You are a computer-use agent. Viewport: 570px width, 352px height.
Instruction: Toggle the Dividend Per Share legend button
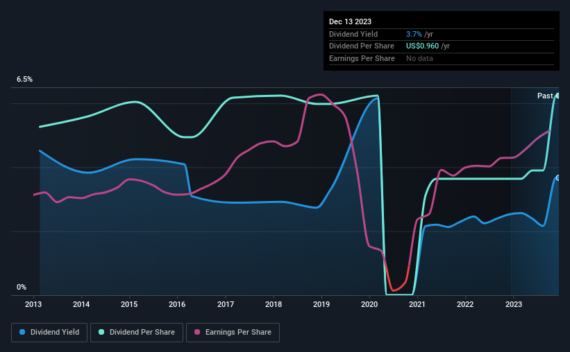tap(137, 333)
